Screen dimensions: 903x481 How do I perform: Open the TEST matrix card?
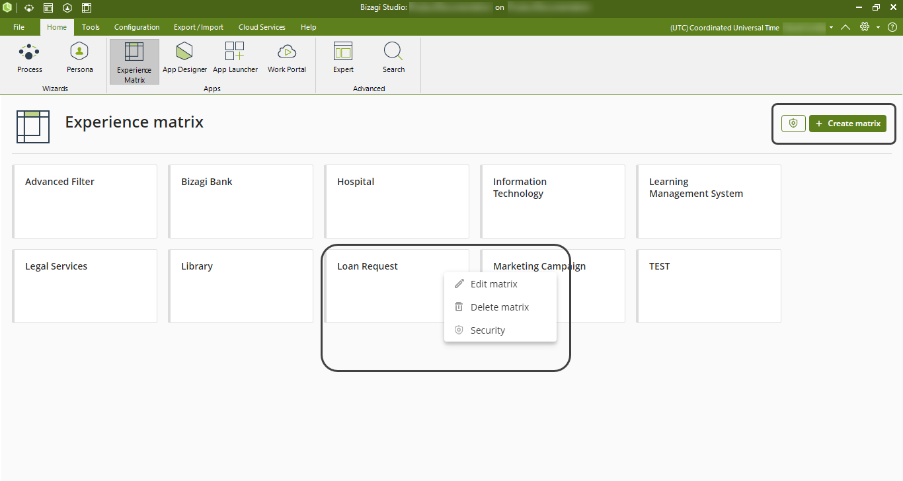[x=709, y=286]
